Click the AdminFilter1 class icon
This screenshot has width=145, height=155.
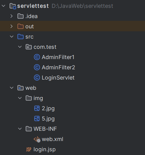pos(37,57)
